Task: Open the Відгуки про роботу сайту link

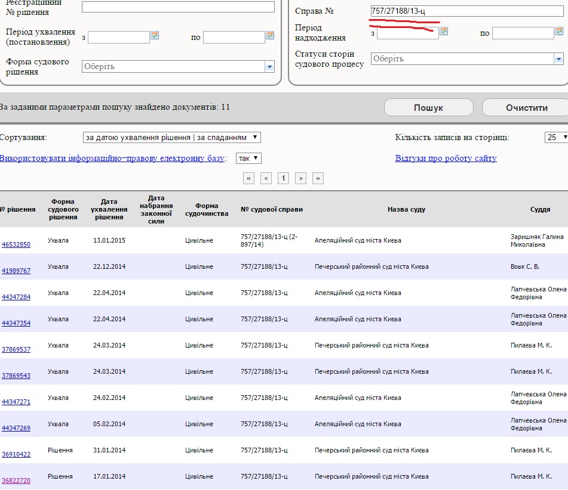Action: (x=446, y=159)
